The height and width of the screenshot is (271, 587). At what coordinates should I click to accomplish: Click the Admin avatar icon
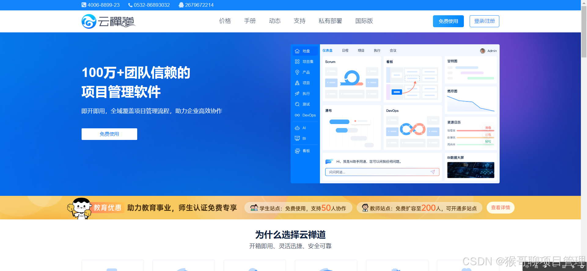tap(482, 51)
